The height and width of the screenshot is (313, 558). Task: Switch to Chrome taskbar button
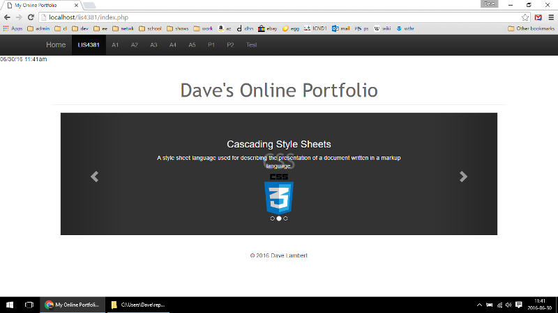[x=73, y=305]
